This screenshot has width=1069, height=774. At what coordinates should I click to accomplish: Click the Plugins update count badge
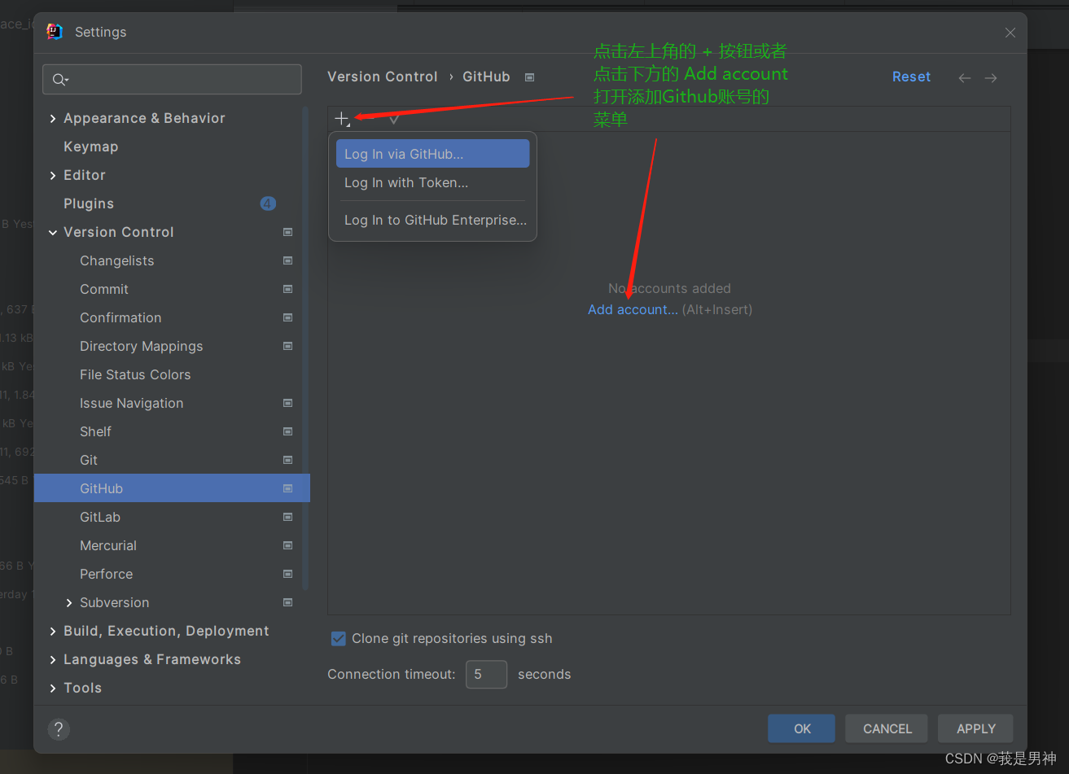point(268,203)
